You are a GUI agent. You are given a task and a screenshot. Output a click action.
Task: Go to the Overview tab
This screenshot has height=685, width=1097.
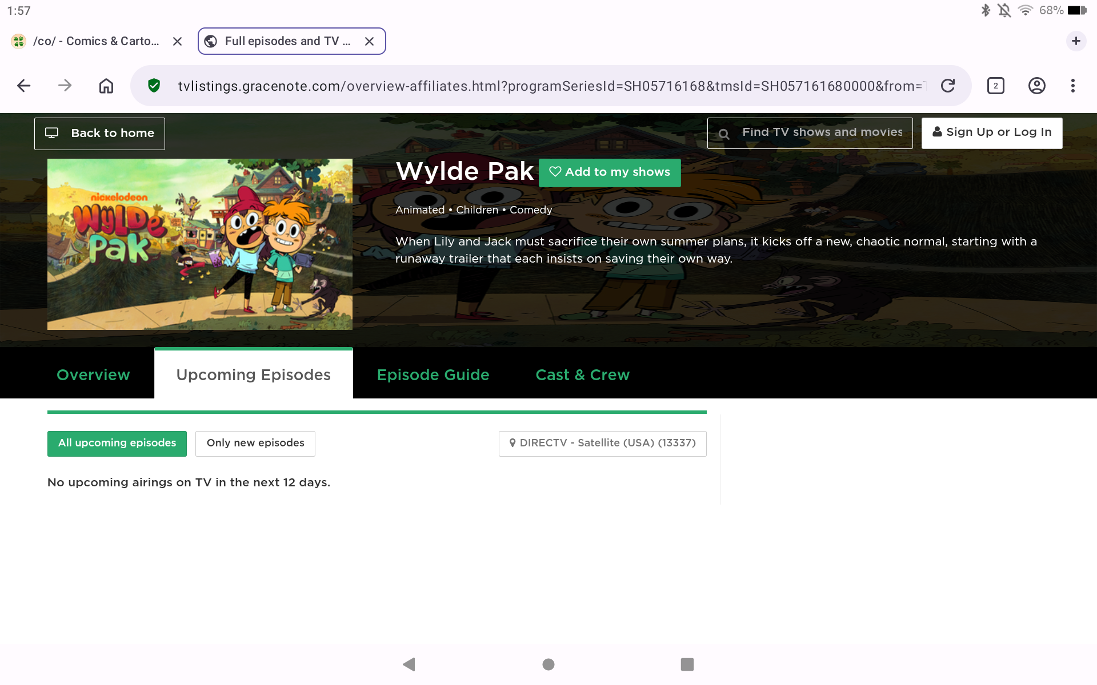point(93,374)
